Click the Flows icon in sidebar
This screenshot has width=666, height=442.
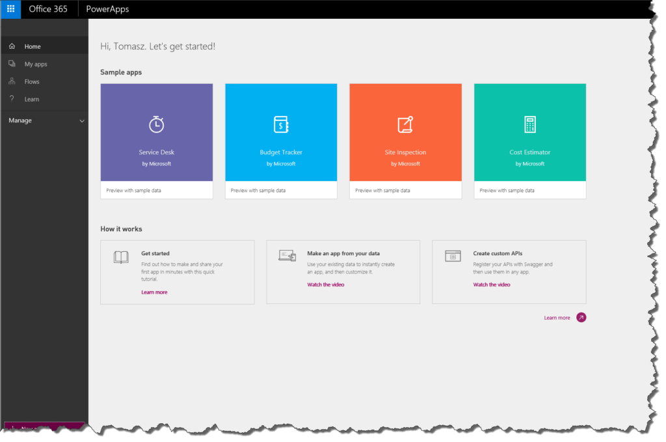[x=12, y=81]
